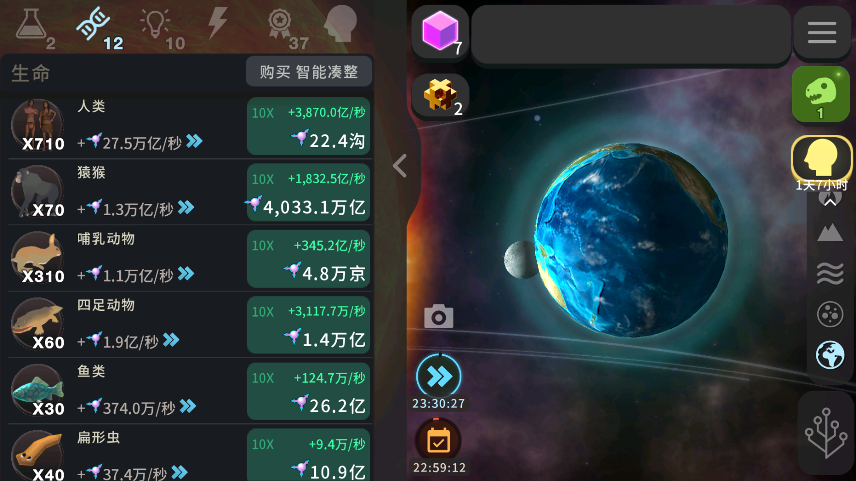Toggle the 购买 智能凑整 purchase mode
The height and width of the screenshot is (481, 856).
click(x=309, y=72)
